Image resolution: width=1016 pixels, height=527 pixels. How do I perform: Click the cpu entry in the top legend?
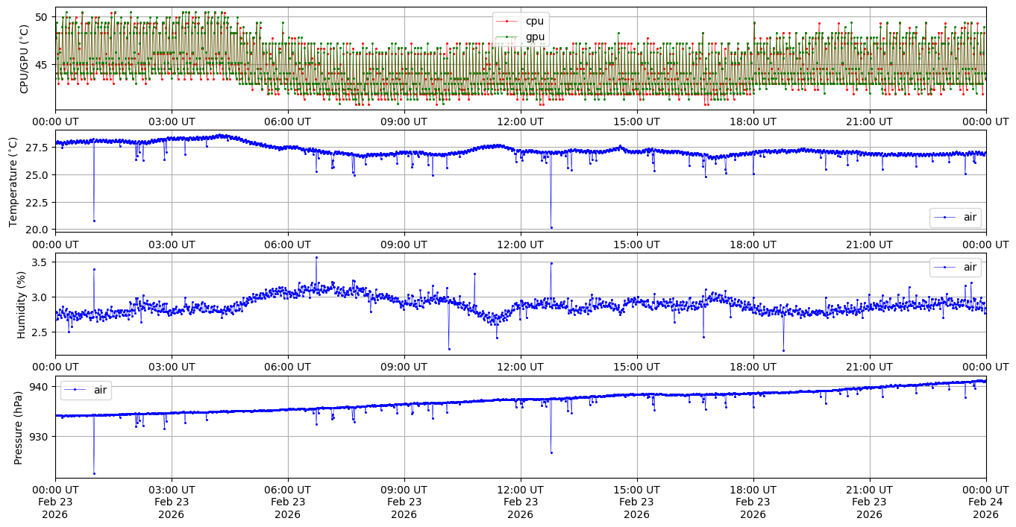[x=534, y=21]
